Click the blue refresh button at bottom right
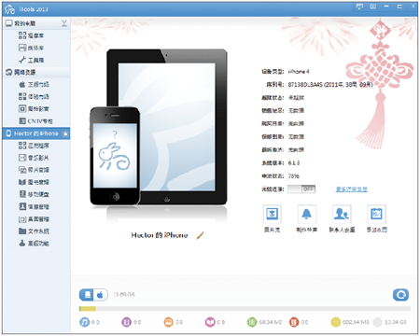The width and height of the screenshot is (420, 336). click(x=400, y=295)
